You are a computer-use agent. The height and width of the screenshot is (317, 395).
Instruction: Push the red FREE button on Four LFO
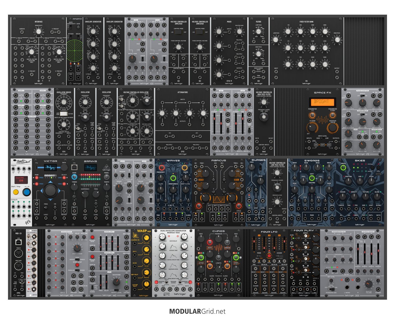(x=269, y=256)
